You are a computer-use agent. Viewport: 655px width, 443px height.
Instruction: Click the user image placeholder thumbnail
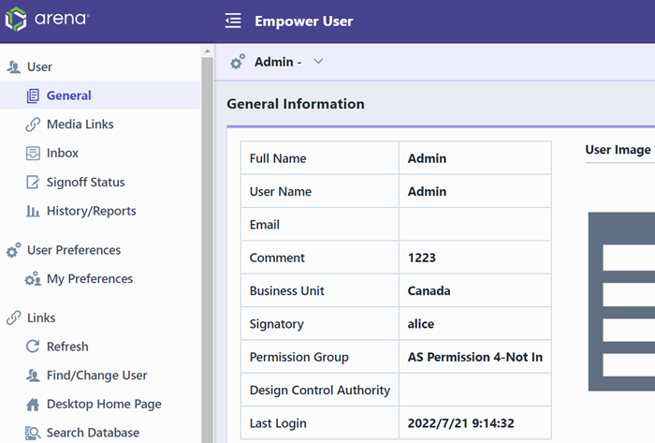pyautogui.click(x=621, y=302)
